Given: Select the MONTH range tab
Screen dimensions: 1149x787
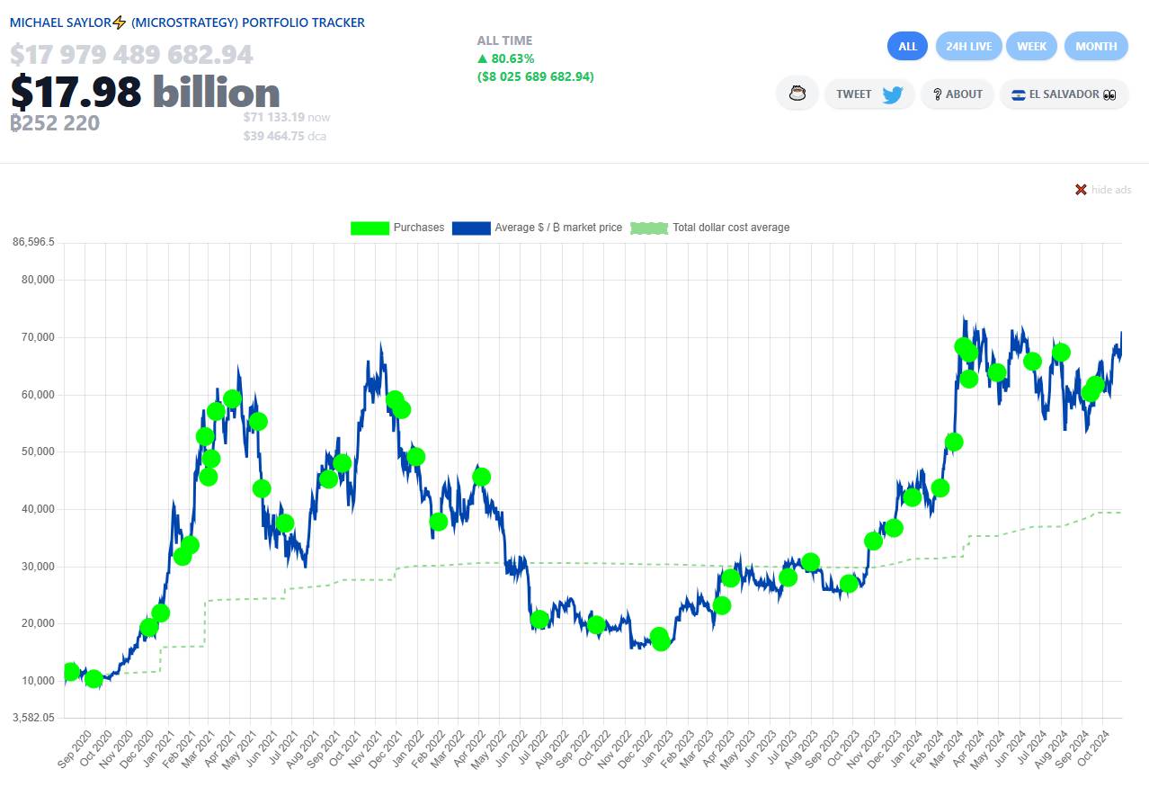Looking at the screenshot, I should click(1096, 46).
